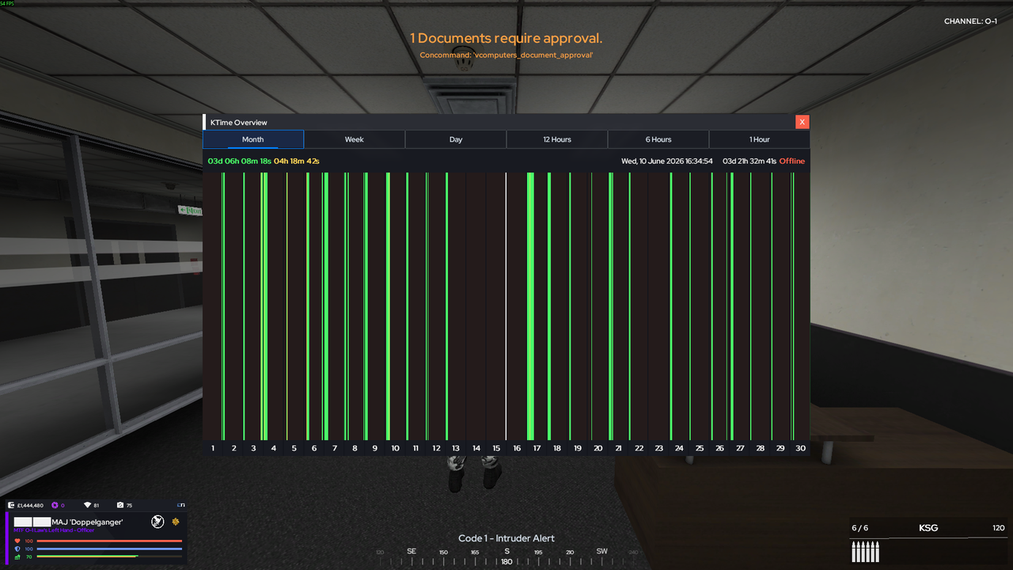Select the Day tab
This screenshot has width=1013, height=570.
click(x=456, y=139)
